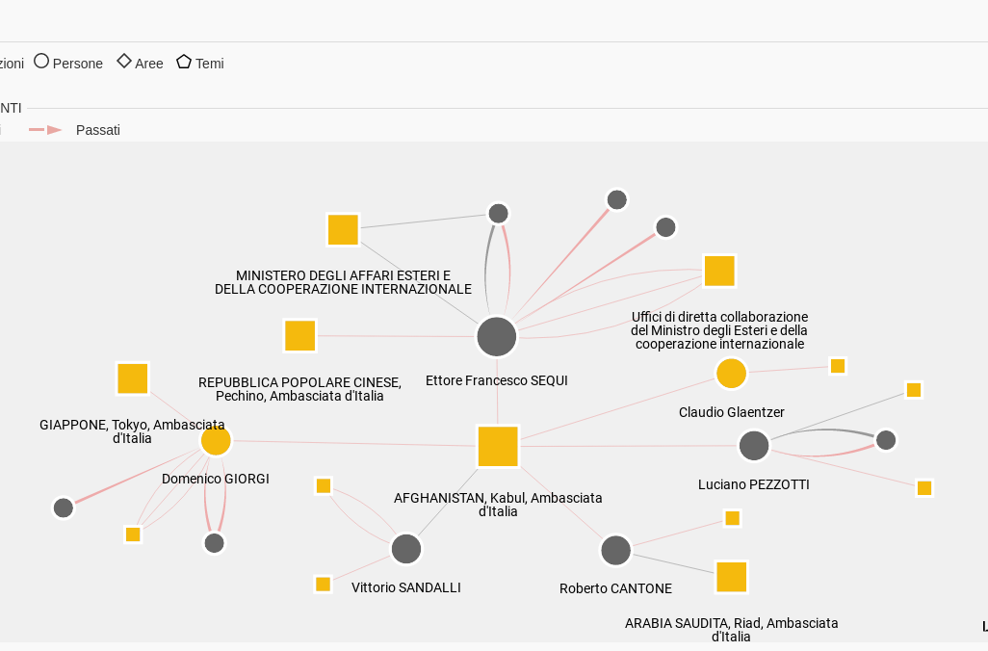This screenshot has width=988, height=651.
Task: Click small yellow square curved-linked above Vittorio SANDALLI
Action: 324,485
